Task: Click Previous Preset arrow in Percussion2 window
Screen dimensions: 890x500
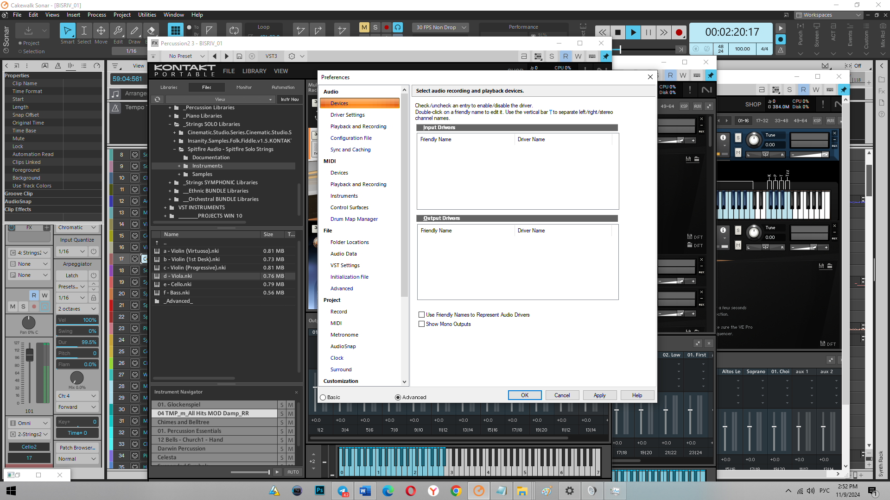Action: point(214,56)
